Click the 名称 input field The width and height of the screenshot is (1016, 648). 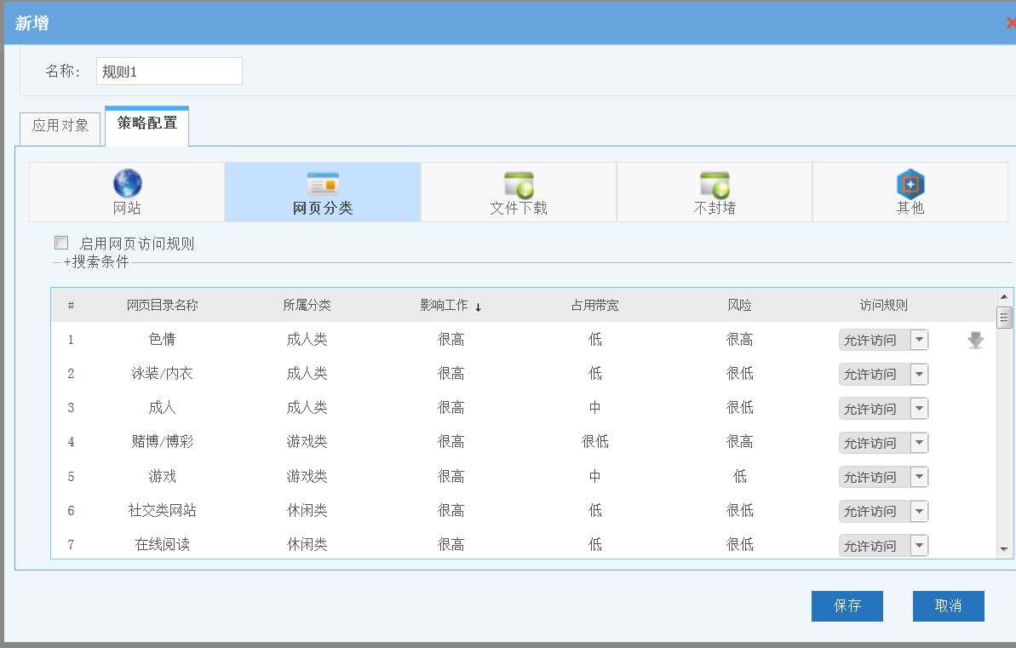(x=169, y=72)
